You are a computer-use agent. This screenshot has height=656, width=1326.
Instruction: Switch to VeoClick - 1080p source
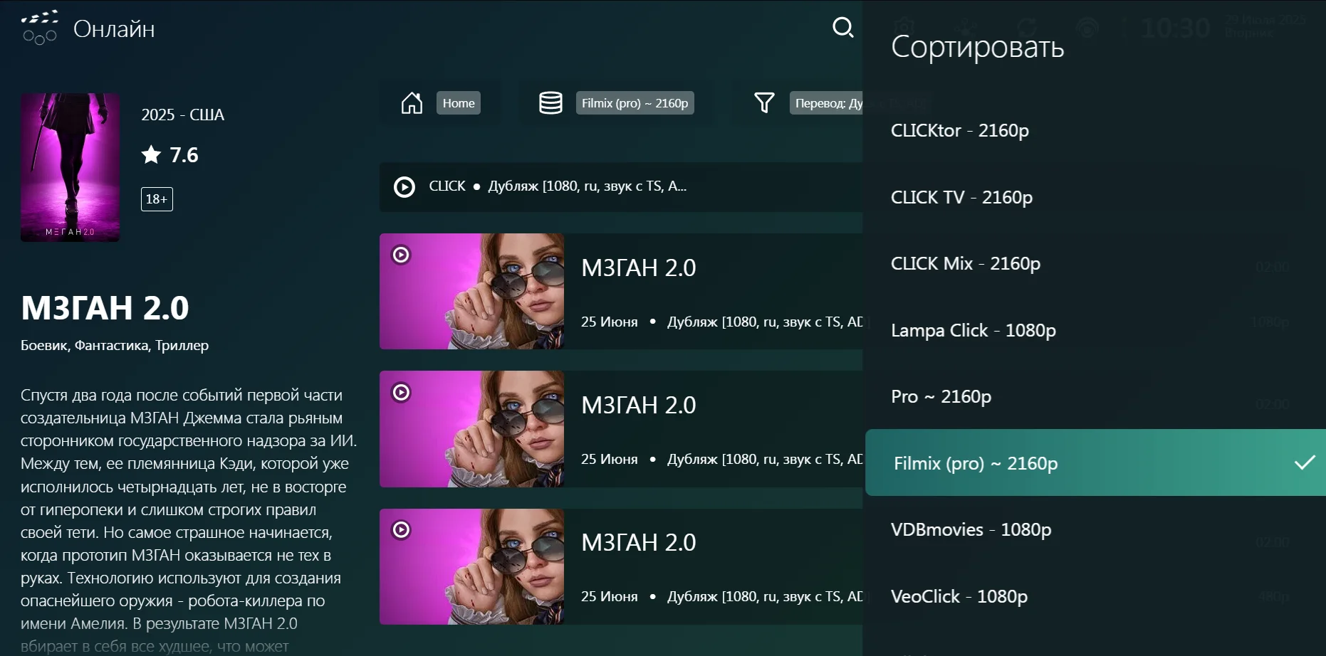tap(1095, 596)
